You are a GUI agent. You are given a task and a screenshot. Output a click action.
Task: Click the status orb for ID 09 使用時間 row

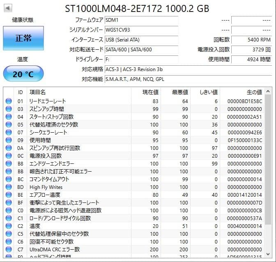(9, 140)
